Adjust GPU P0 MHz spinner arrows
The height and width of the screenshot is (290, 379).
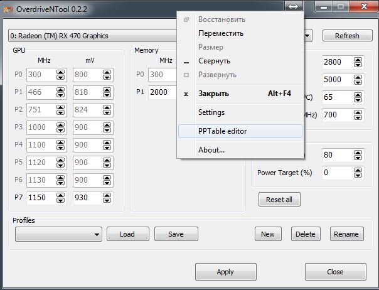[x=60, y=75]
